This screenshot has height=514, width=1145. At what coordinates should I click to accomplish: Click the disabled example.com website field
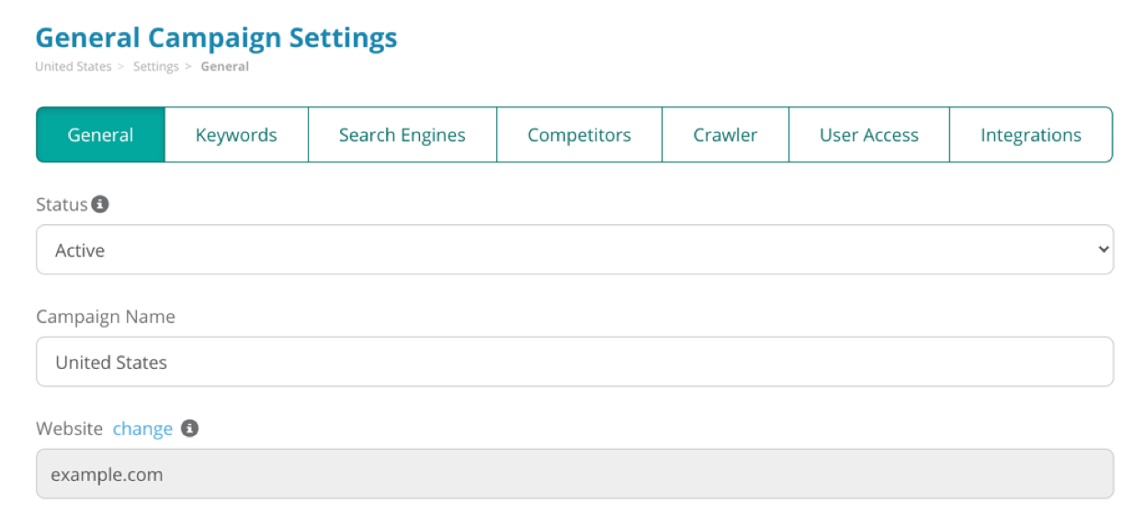[574, 475]
